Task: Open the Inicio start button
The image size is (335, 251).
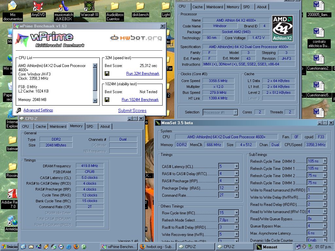Action: [x=9, y=247]
